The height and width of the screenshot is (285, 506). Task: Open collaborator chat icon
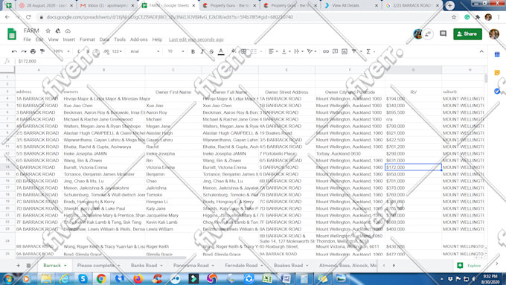[428, 34]
